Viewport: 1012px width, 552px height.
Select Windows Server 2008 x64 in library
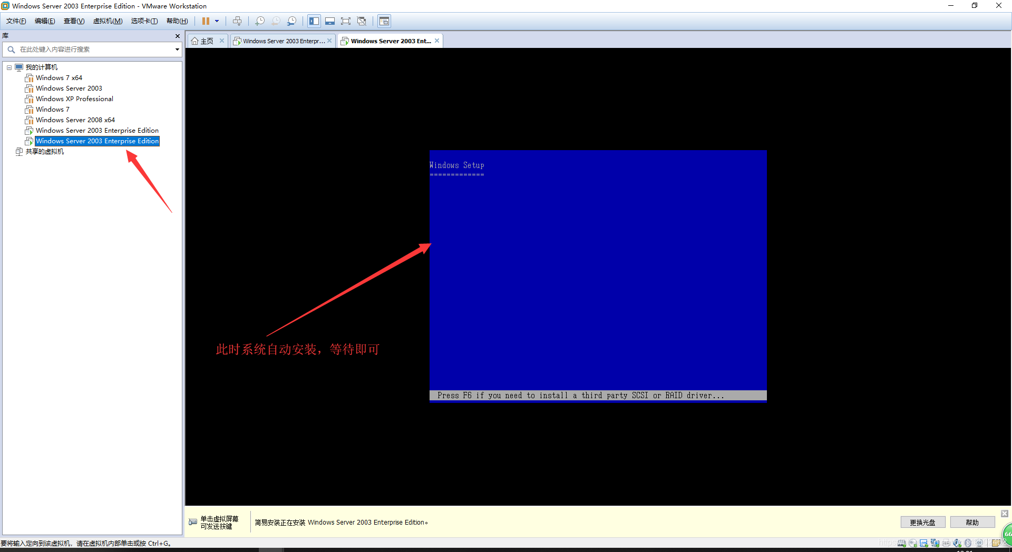pyautogui.click(x=75, y=120)
